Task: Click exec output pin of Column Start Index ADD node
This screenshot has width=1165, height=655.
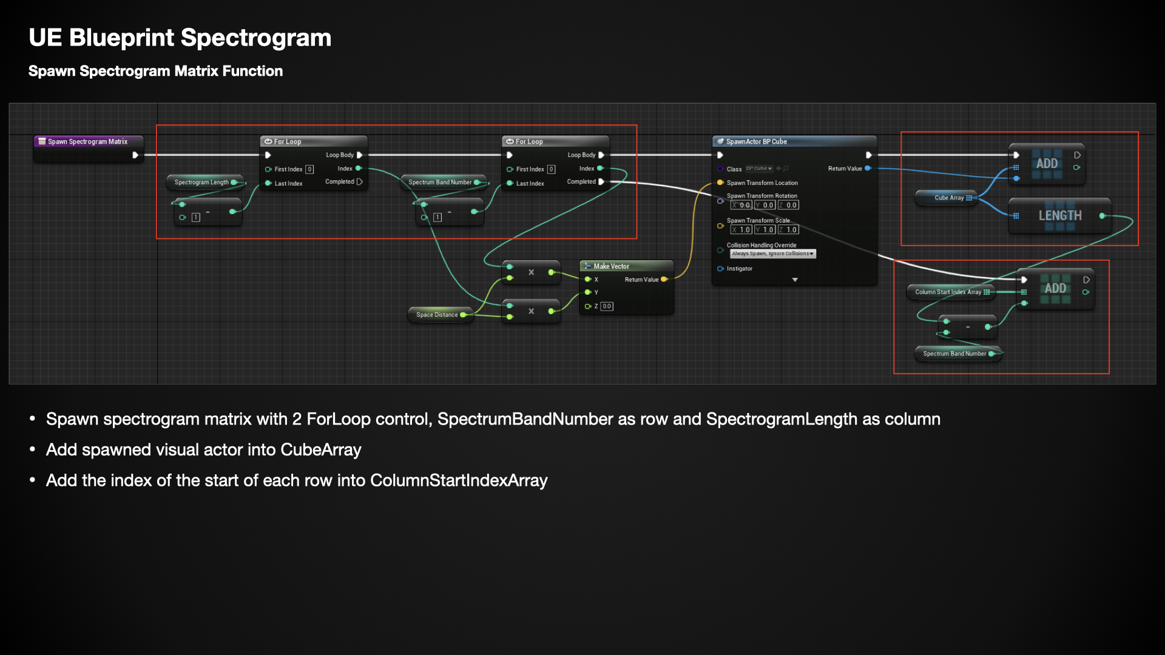Action: click(1086, 280)
